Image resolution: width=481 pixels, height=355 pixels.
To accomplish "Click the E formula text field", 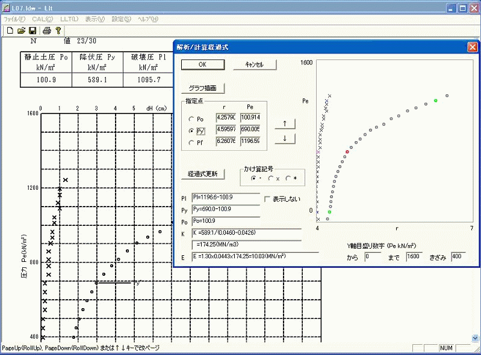I will coord(246,256).
